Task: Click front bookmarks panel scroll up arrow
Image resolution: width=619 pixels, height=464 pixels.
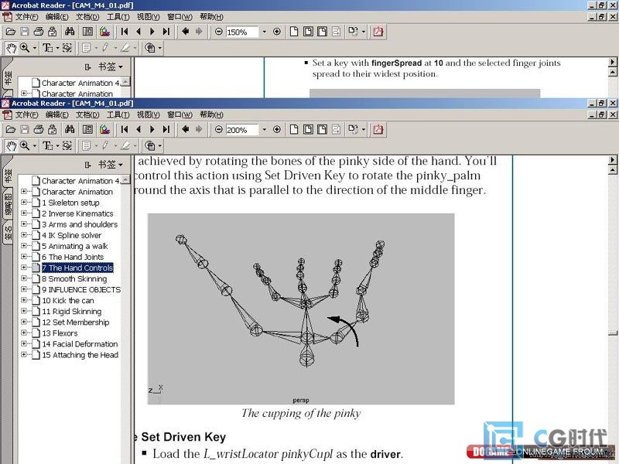Action: coord(125,179)
